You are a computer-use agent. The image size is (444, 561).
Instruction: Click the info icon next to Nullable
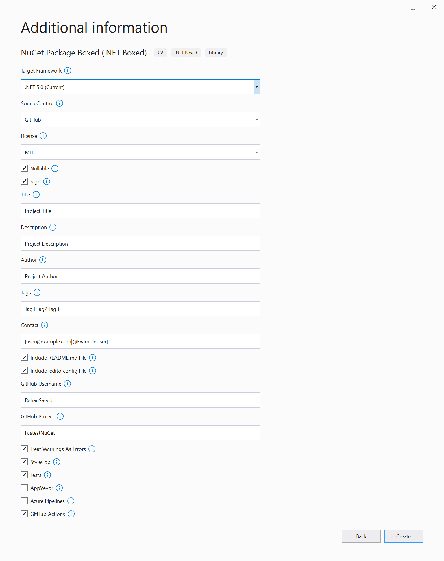click(x=55, y=168)
